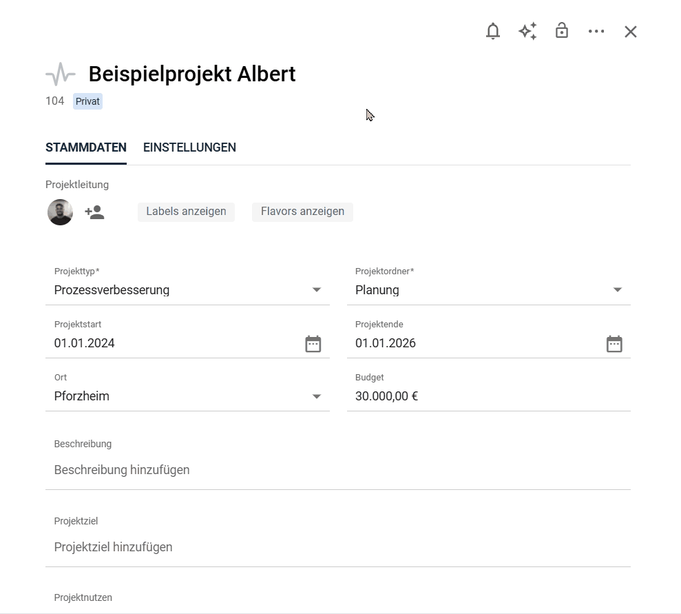Screen dimensions: 681x614
Task: Click the Labels anzeigen button
Action: coord(186,212)
